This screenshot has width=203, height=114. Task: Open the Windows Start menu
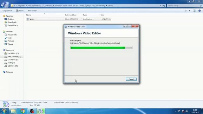pyautogui.click(x=4, y=111)
